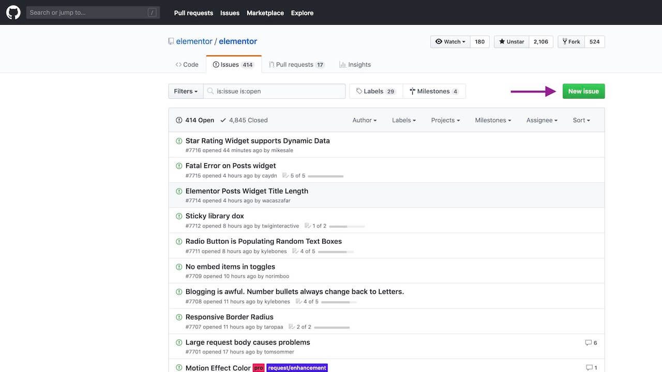Open GitHub home via Octocat logo

click(x=13, y=12)
